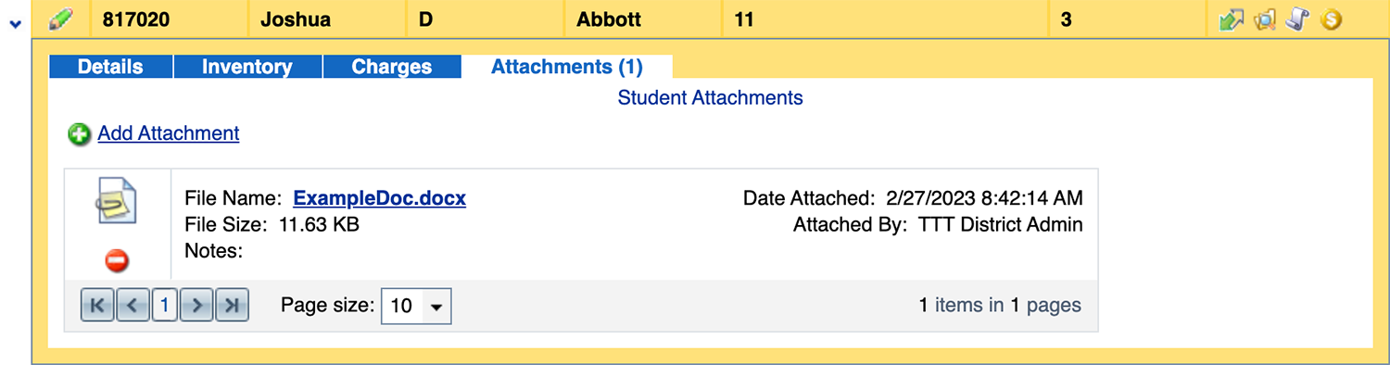Go to the first page of attachments

97,305
